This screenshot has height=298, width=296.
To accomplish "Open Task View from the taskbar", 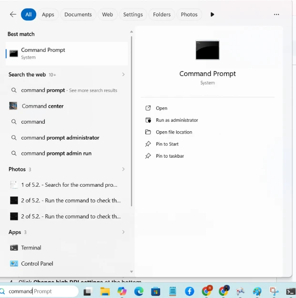I will click(x=88, y=291).
